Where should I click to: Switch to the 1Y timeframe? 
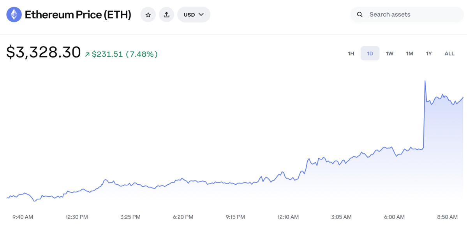(x=429, y=54)
